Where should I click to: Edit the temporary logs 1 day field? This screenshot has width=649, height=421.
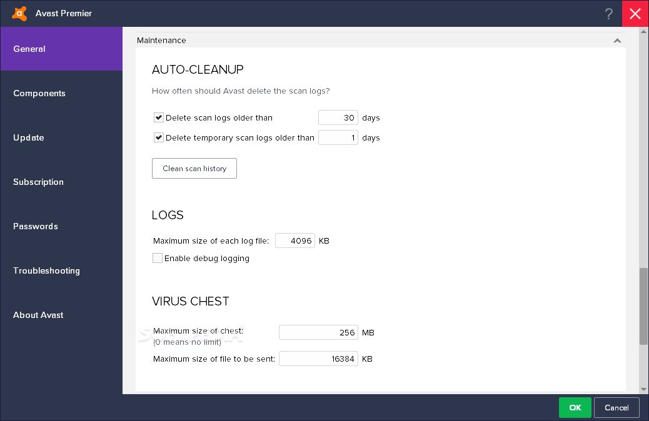click(338, 137)
